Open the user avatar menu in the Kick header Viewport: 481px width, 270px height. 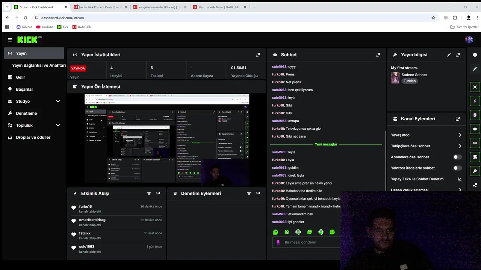click(469, 40)
